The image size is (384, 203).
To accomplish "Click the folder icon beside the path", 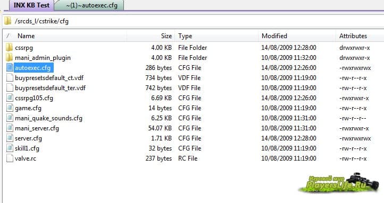I will click(x=7, y=21).
